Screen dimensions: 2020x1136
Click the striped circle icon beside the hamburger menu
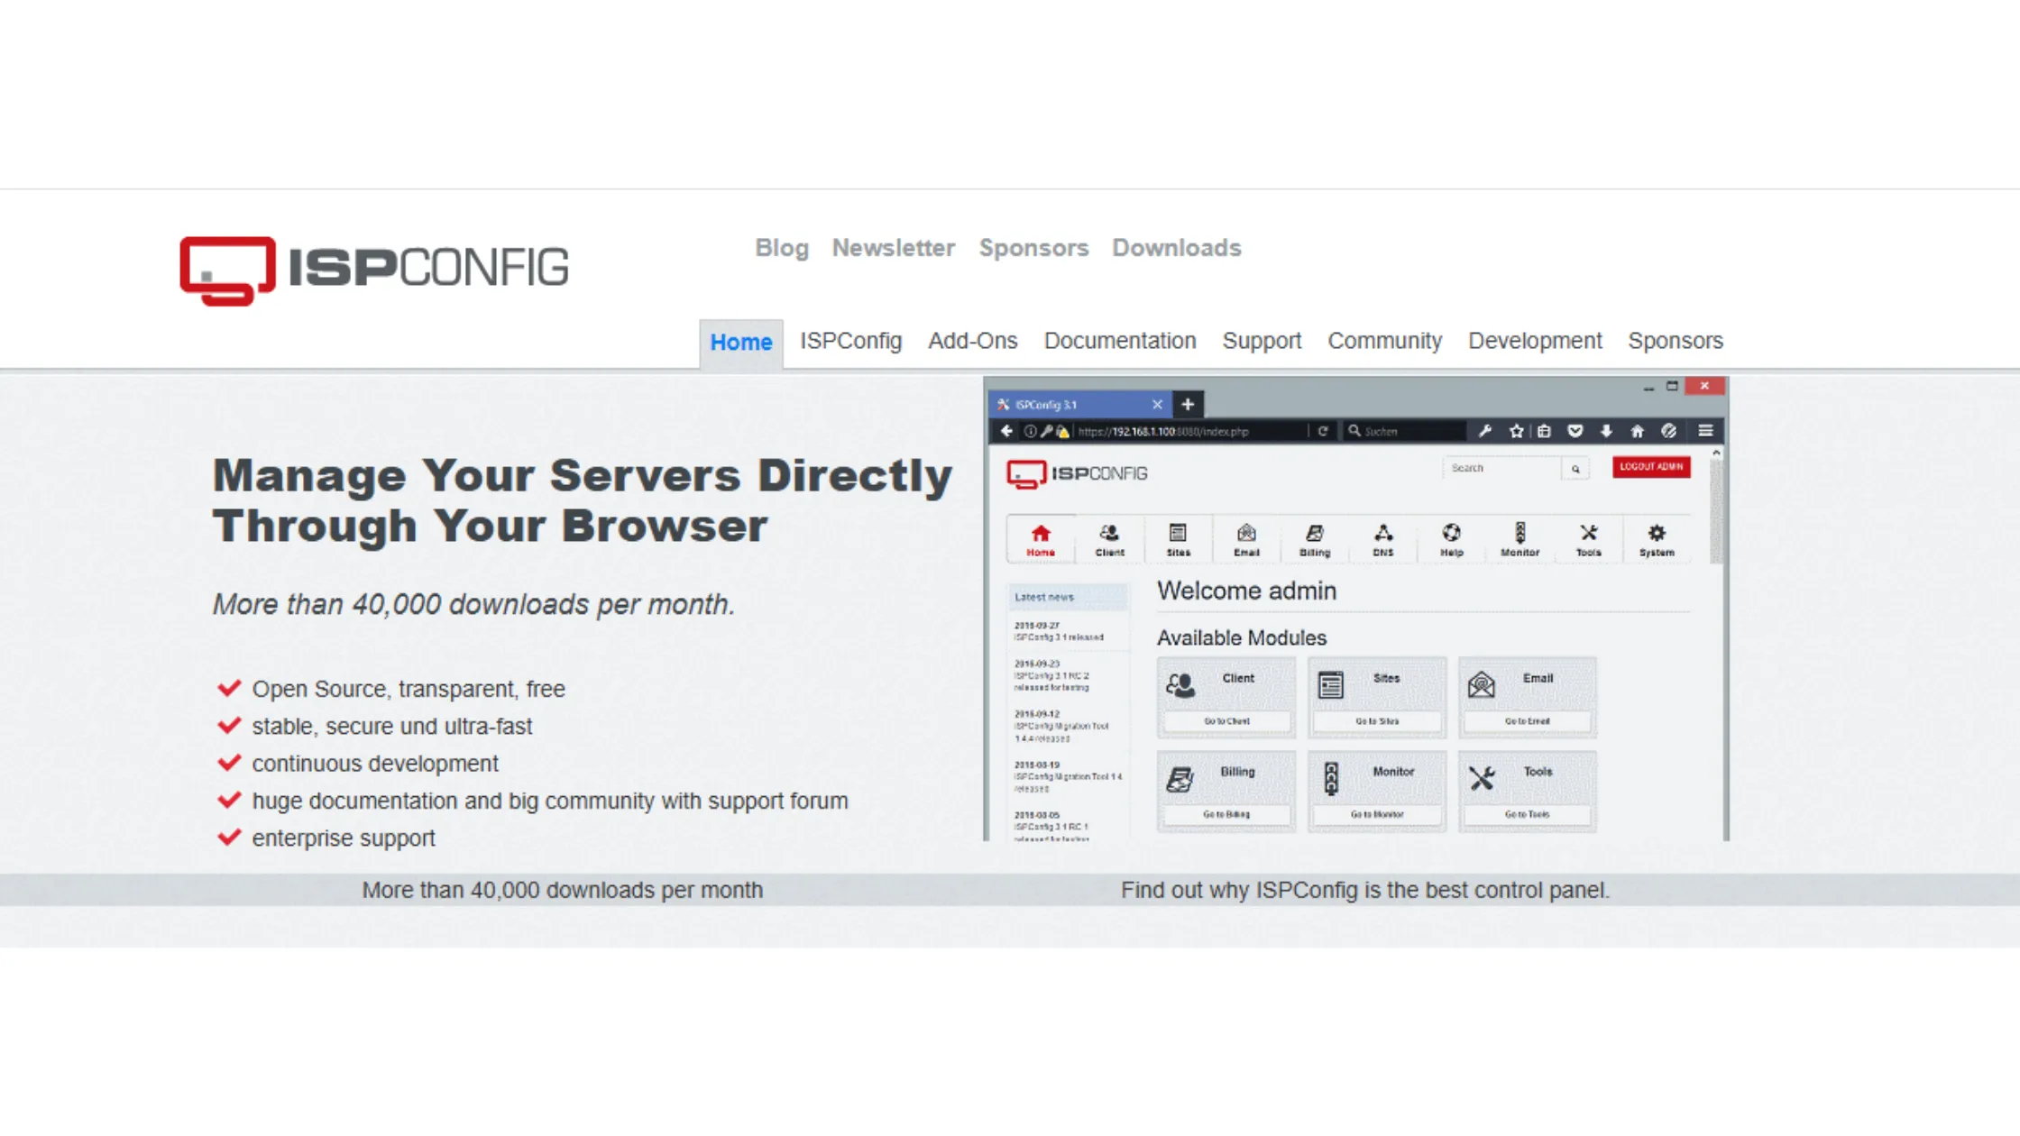pyautogui.click(x=1669, y=431)
